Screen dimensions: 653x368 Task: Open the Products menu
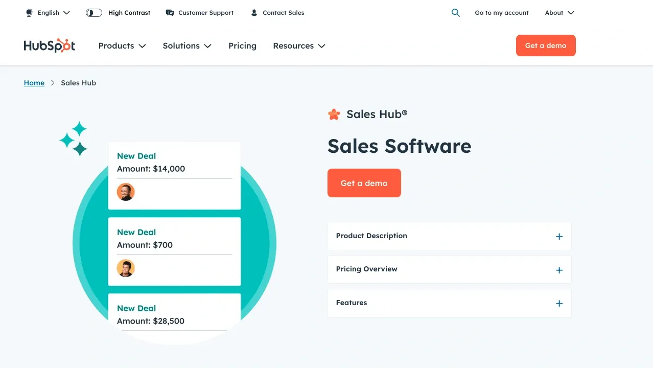tap(122, 45)
